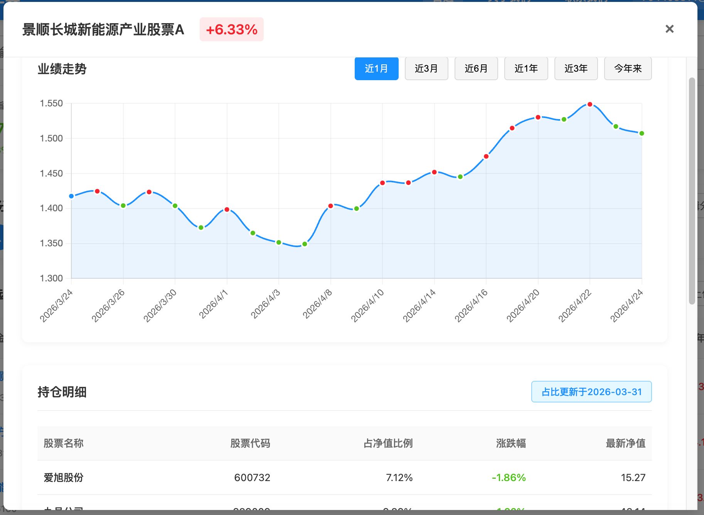The height and width of the screenshot is (515, 704).
Task: Click the 2026/3/26 green data point
Action: point(123,206)
